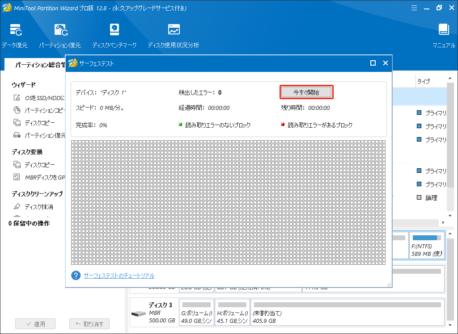Click the 適用 button
The image size is (458, 334).
pyautogui.click(x=35, y=324)
